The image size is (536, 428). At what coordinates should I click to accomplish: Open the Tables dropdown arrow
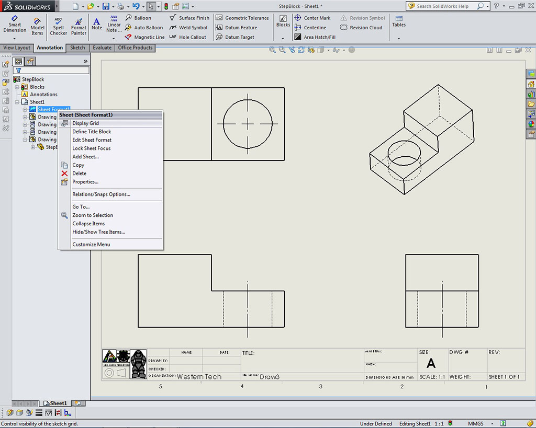point(399,38)
